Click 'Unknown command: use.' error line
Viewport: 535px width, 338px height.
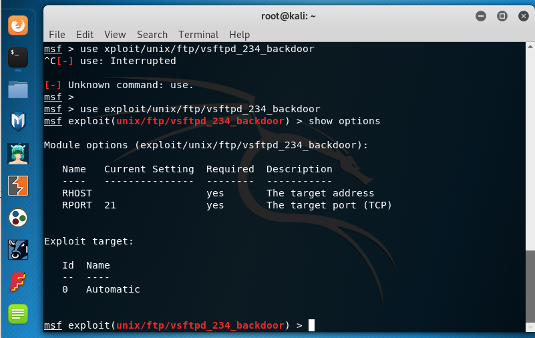[x=119, y=85]
